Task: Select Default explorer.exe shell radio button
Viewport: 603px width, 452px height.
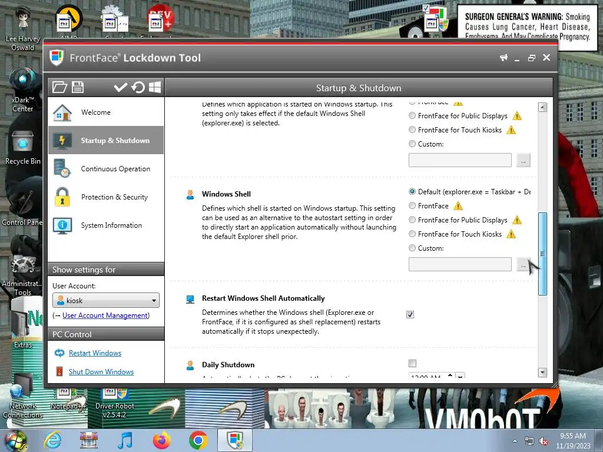Action: (x=412, y=191)
